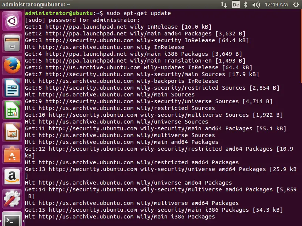Screen dimensions: 302x226
Task: Select the Terminal icon in launcher
Action: pos(12,219)
